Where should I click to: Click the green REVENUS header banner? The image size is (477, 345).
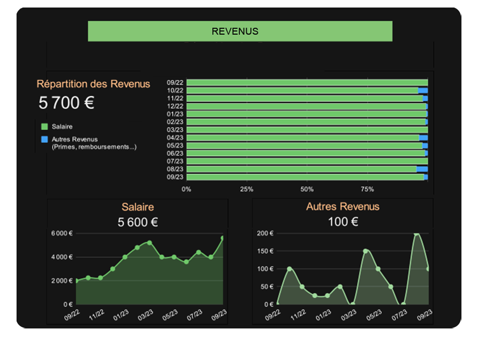(x=240, y=31)
